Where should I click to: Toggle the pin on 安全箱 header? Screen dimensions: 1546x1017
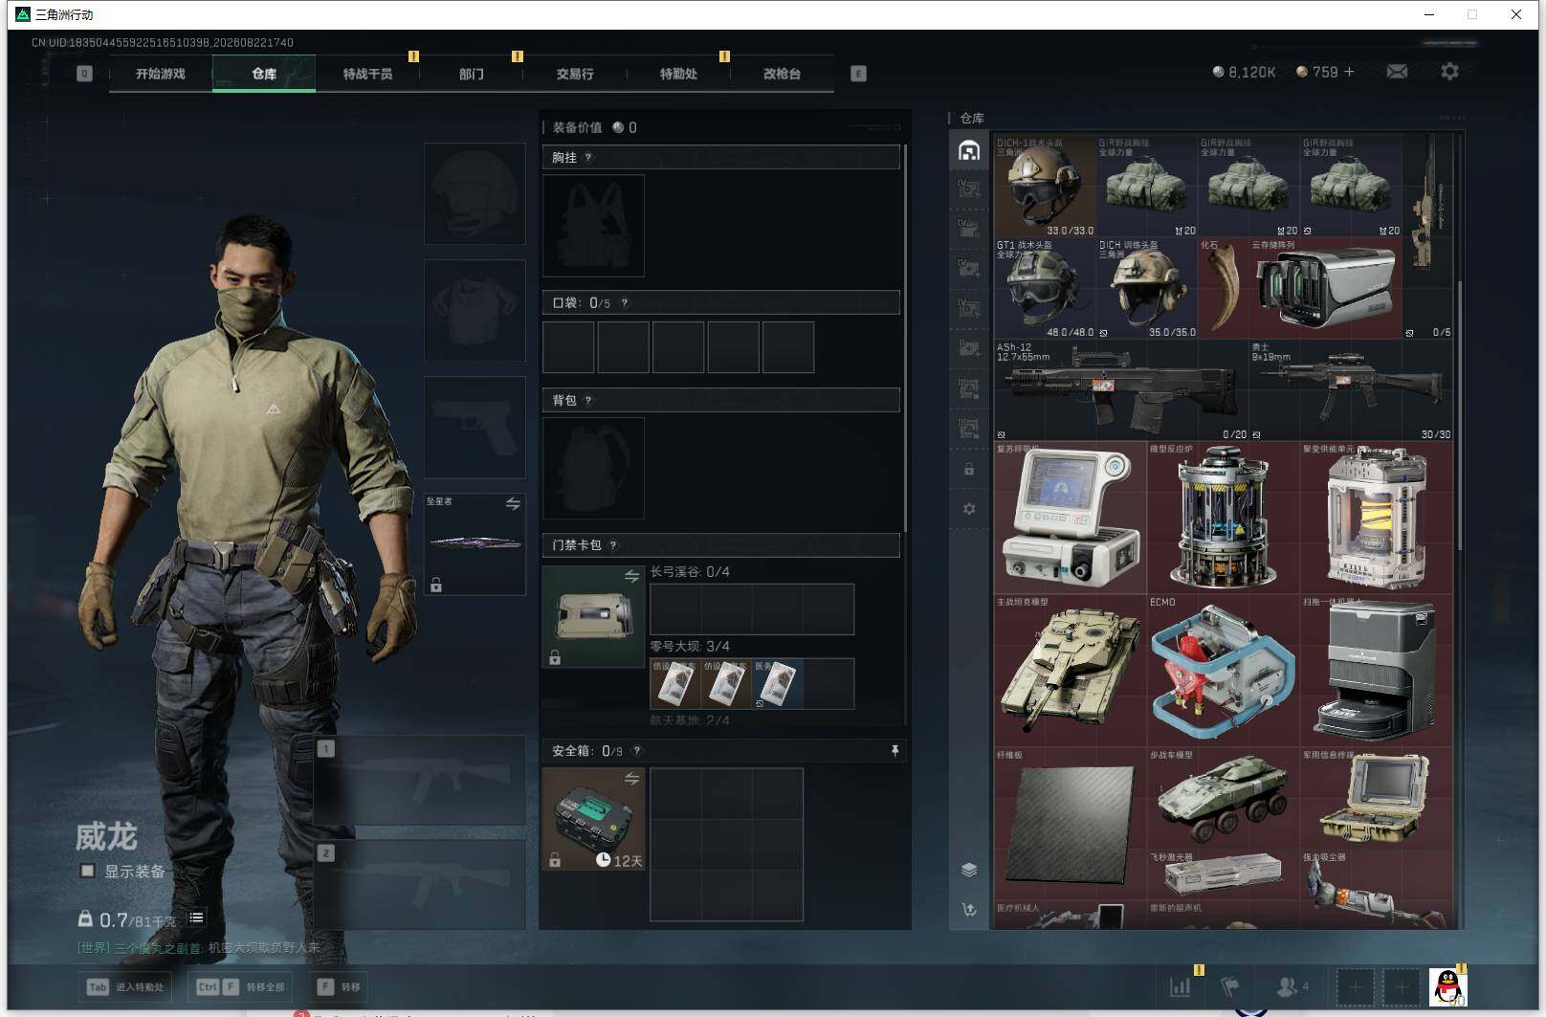(894, 751)
